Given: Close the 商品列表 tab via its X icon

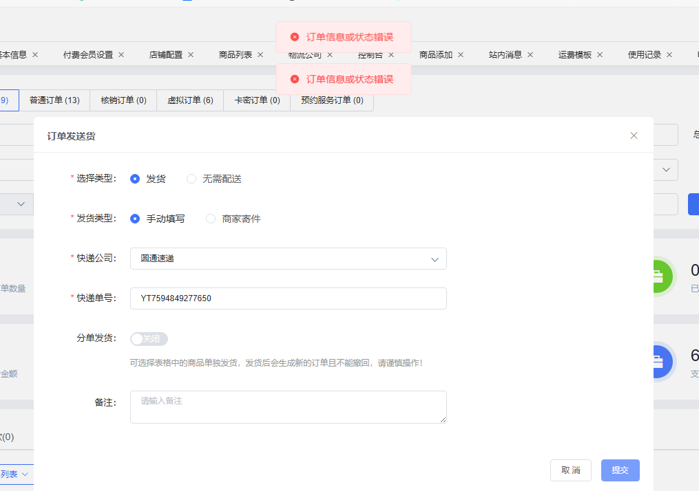Looking at the screenshot, I should [260, 54].
